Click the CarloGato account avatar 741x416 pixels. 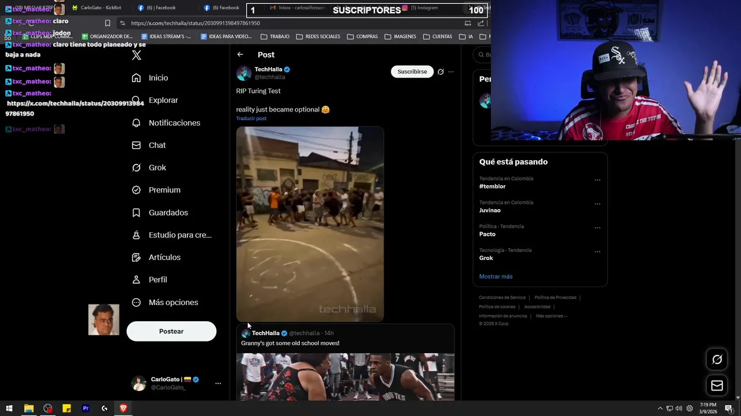click(x=139, y=383)
